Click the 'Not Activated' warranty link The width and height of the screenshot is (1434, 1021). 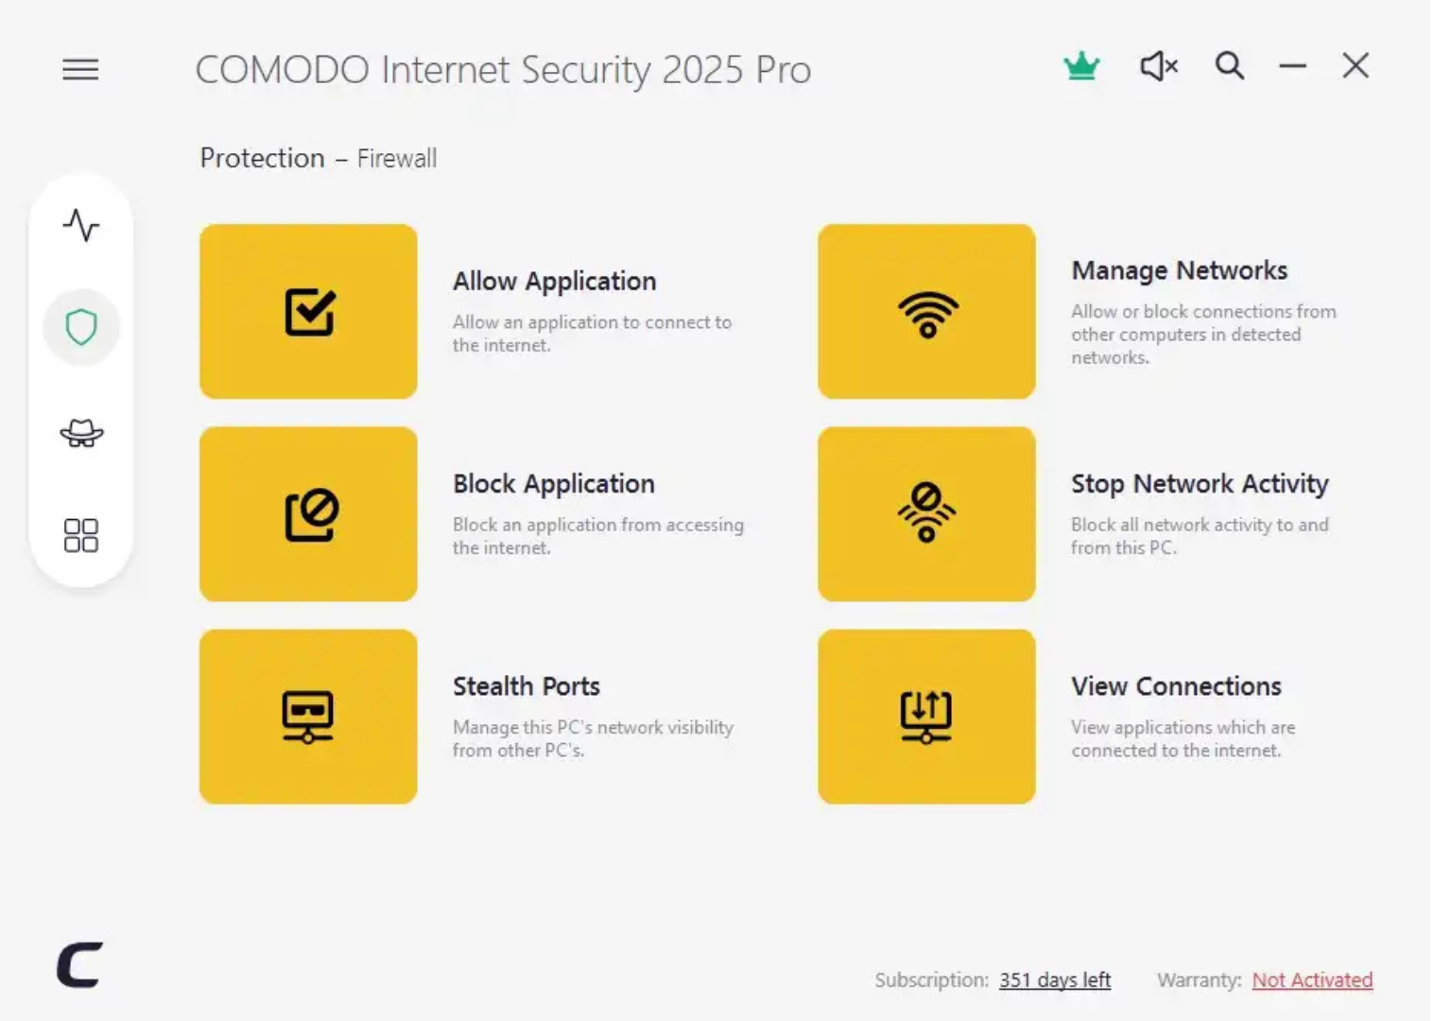pos(1312,980)
